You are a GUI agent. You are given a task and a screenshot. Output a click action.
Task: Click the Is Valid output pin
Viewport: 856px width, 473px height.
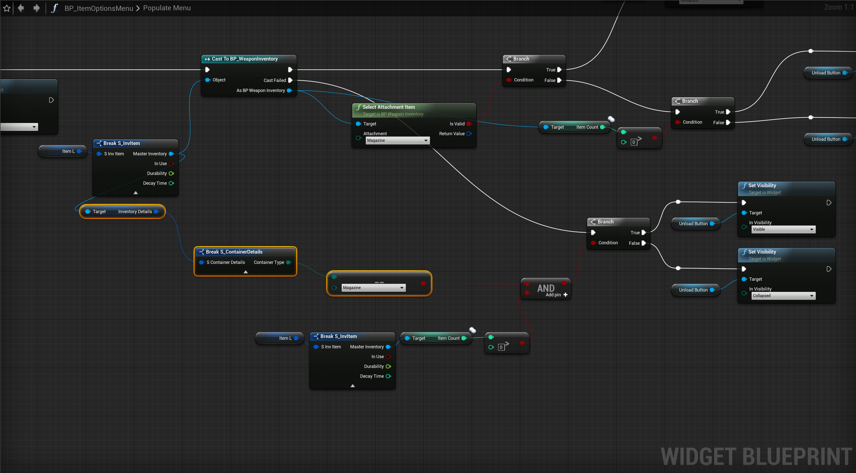[469, 124]
